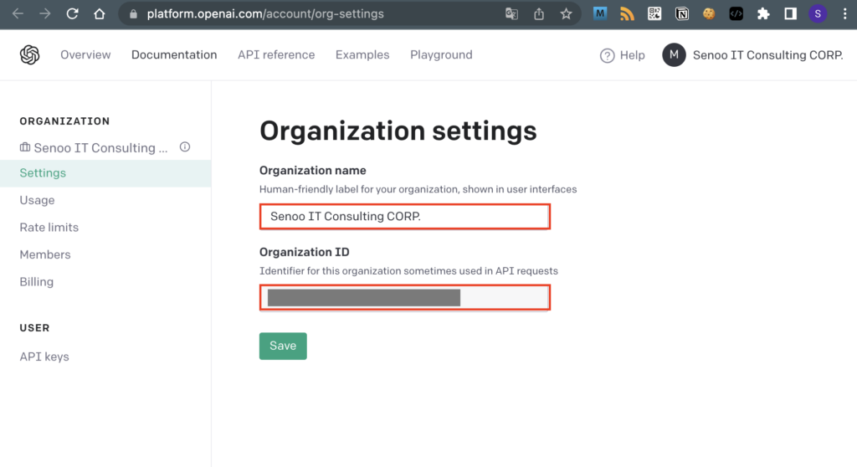Click the Organization ID field

pos(405,297)
